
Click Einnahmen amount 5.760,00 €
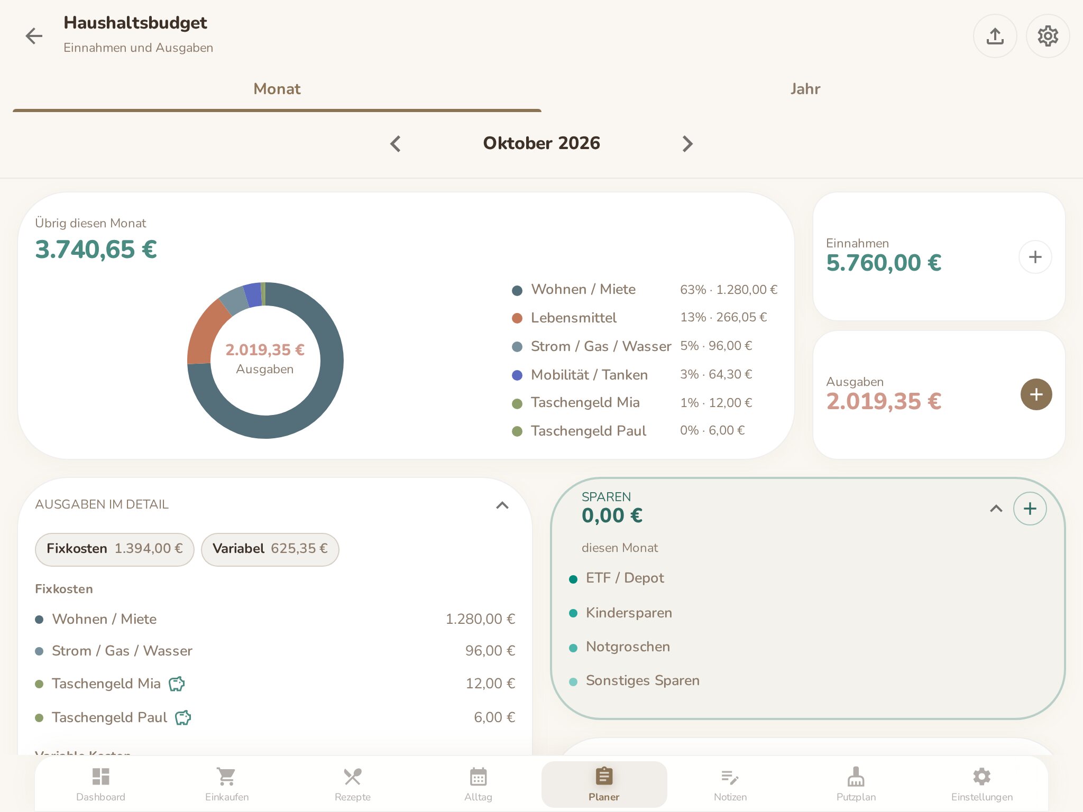(x=884, y=263)
